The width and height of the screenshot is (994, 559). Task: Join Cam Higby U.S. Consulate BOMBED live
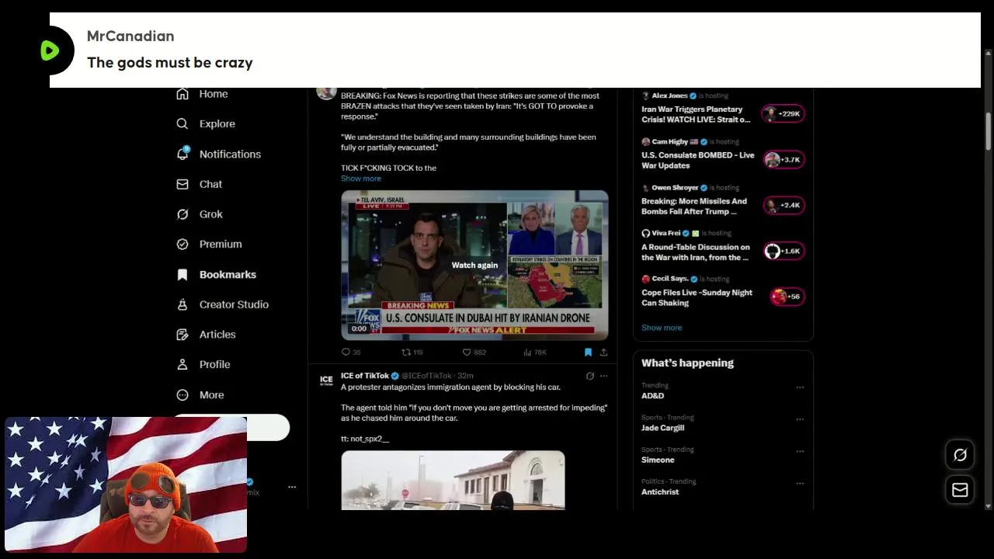click(x=697, y=160)
